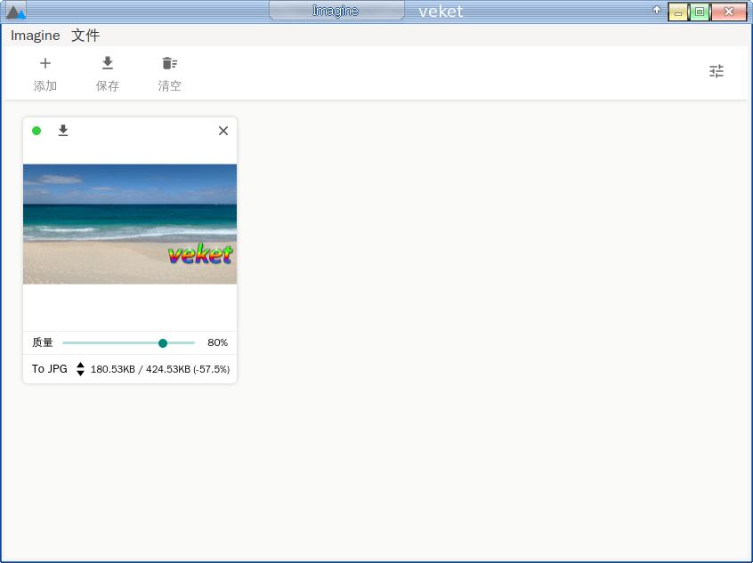Click the left end of the 质量 slider track
753x563 pixels.
pos(65,342)
